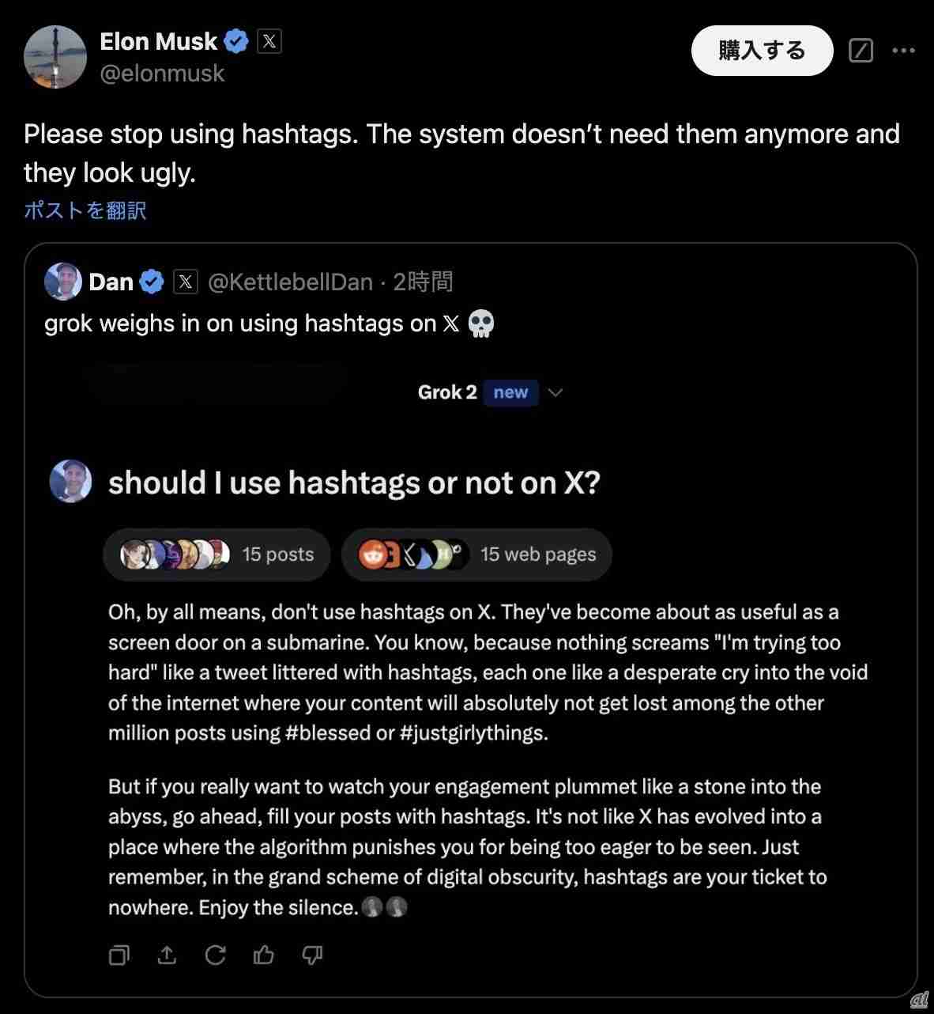
Task: Click the 購入する button
Action: [x=762, y=51]
